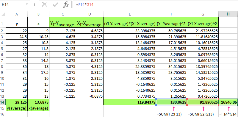Viewport: 238px width, 117px height.
Task: Select column A header
Action: (x=17, y=14)
